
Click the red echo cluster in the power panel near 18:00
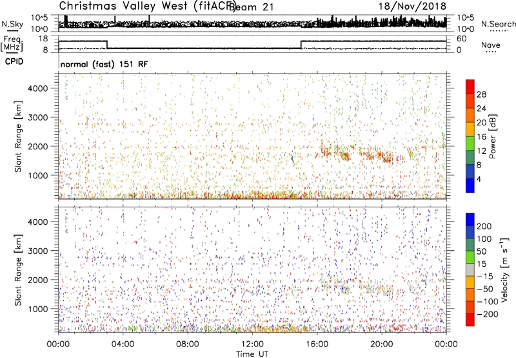tap(346, 156)
